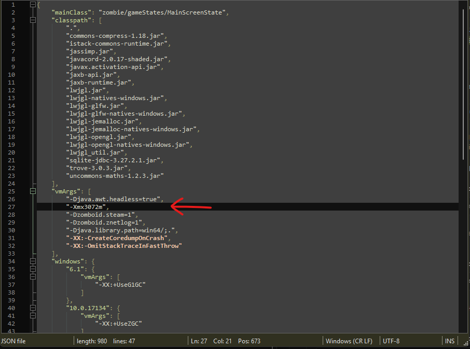Click the UTF-8 encoding status field
Image resolution: width=470 pixels, height=349 pixels.
(391, 341)
